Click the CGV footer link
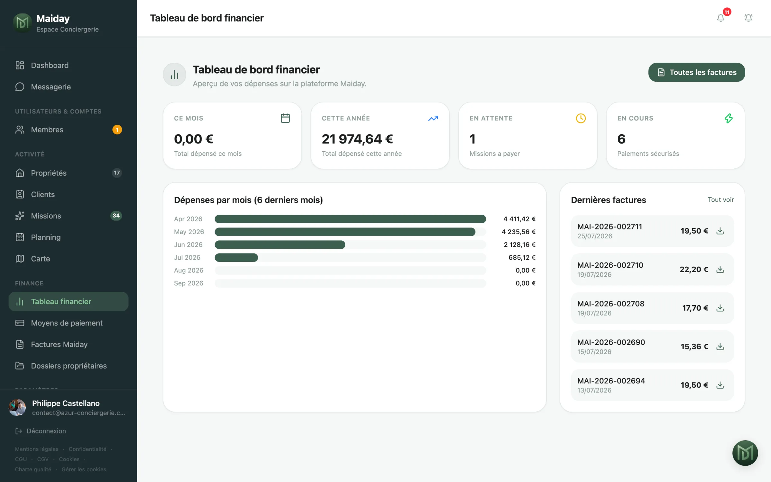771x482 pixels. click(x=43, y=459)
